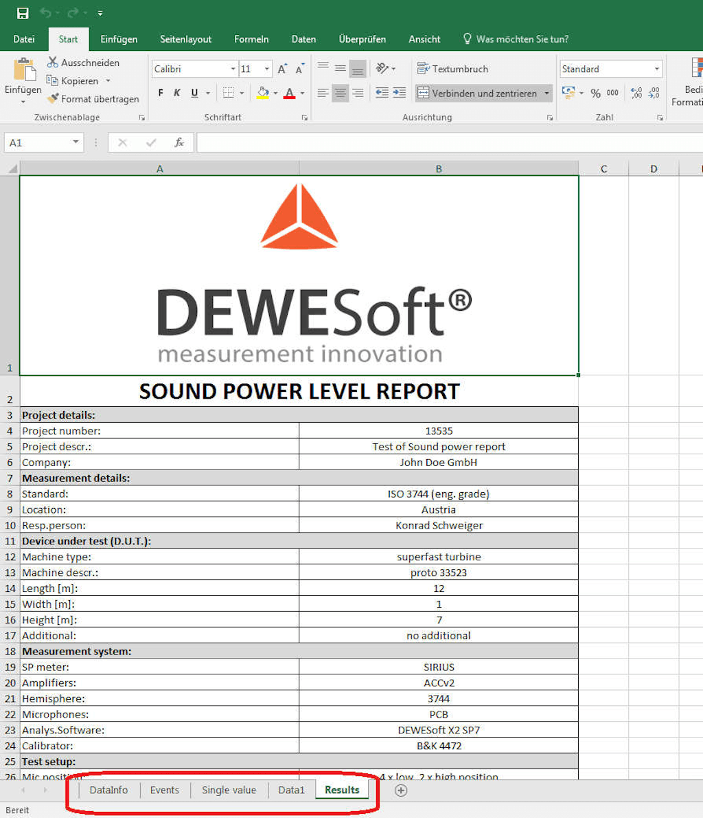Toggle bottom align icon
Viewport: 703px width, 818px height.
(x=358, y=68)
